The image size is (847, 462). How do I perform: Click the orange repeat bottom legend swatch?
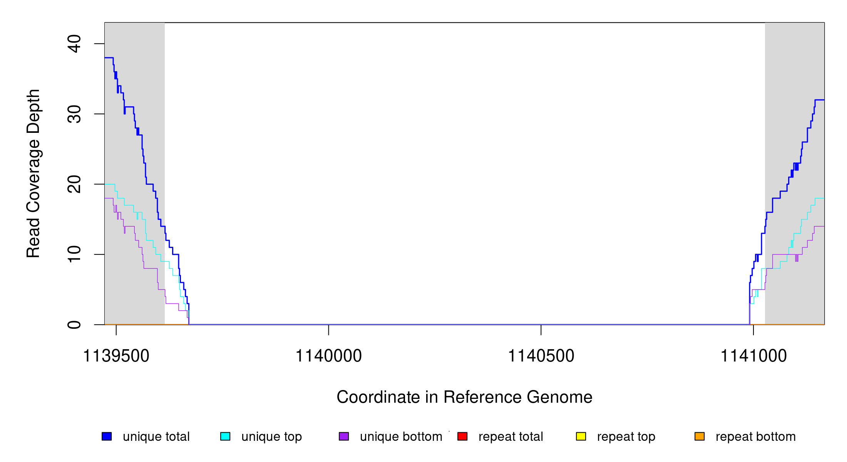[700, 436]
